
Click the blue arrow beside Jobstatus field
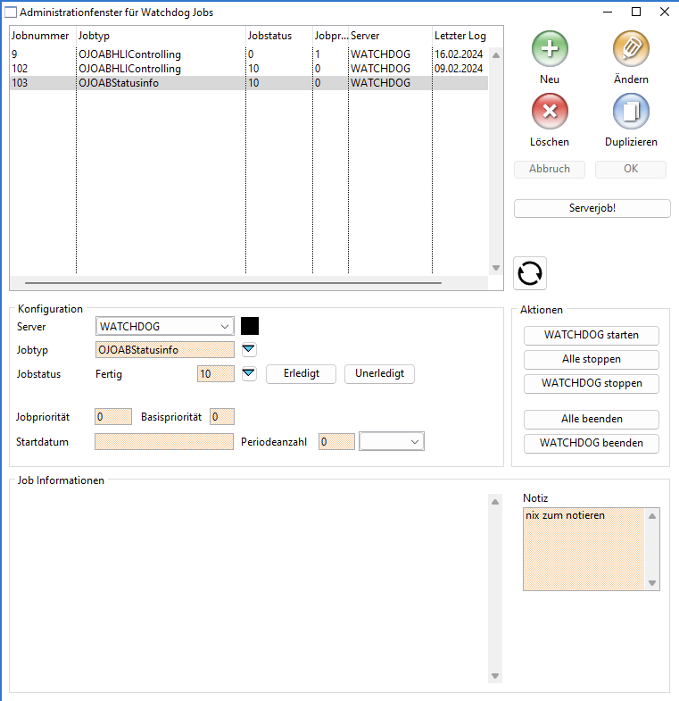click(x=249, y=373)
